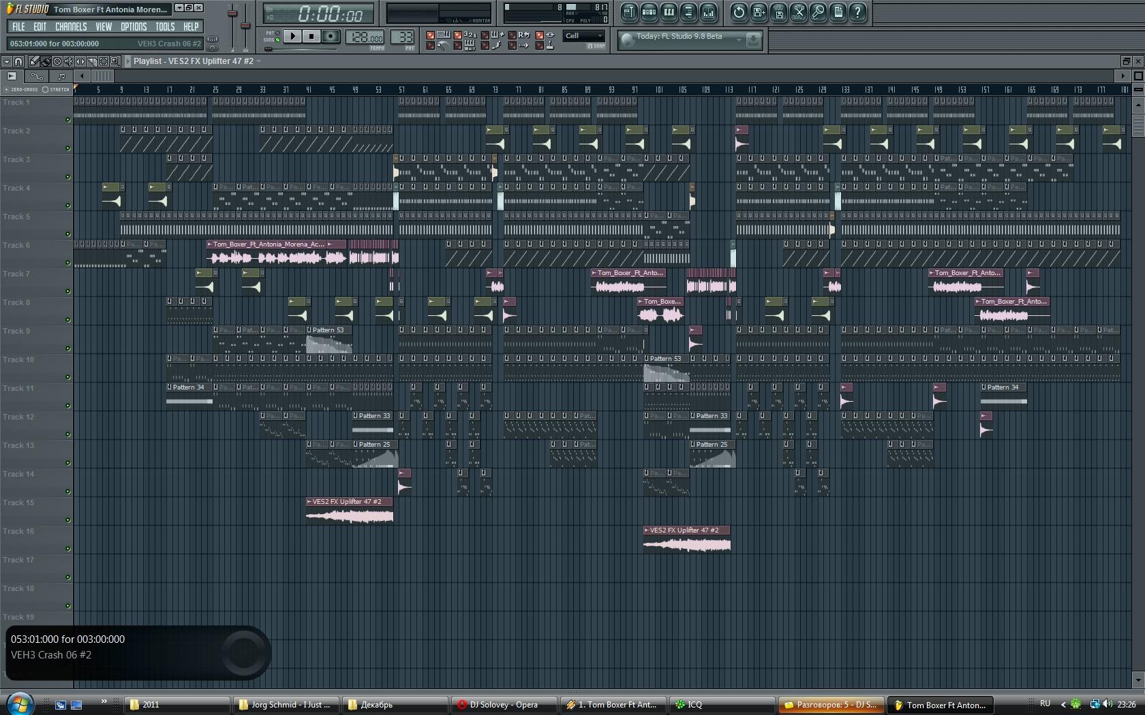Select the Zoom tool in playlist toolbar
This screenshot has height=715, width=1145.
pos(114,61)
